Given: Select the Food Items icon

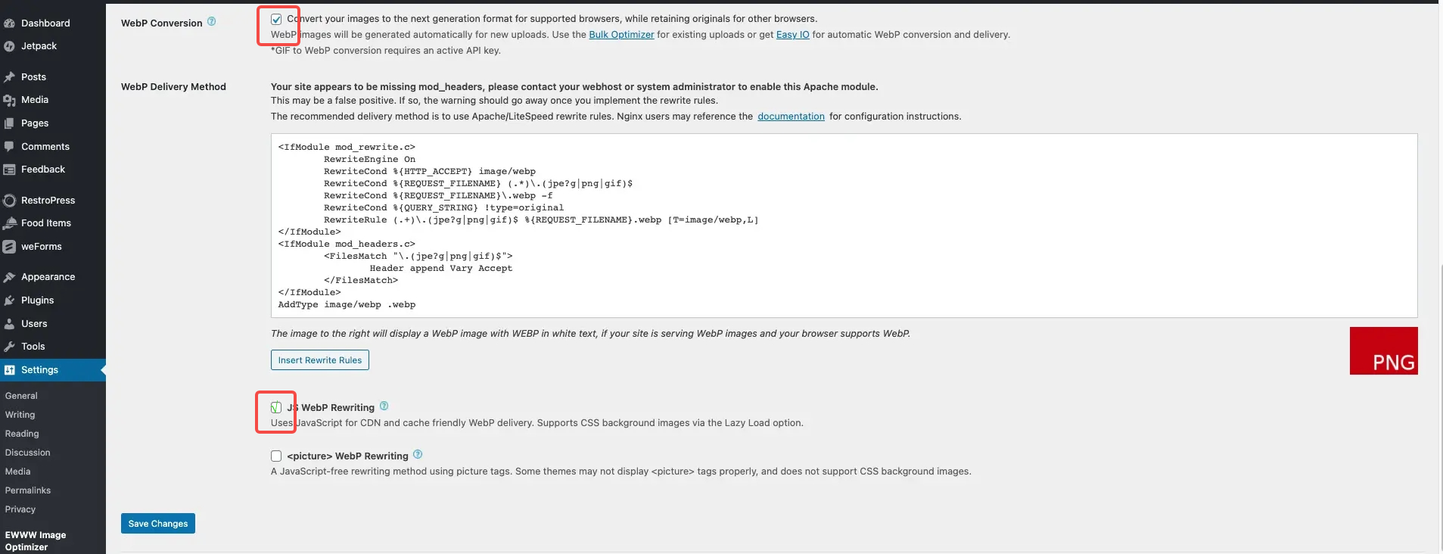Looking at the screenshot, I should [10, 223].
